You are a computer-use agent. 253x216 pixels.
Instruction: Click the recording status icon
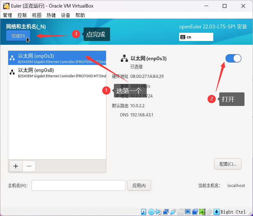point(195,212)
